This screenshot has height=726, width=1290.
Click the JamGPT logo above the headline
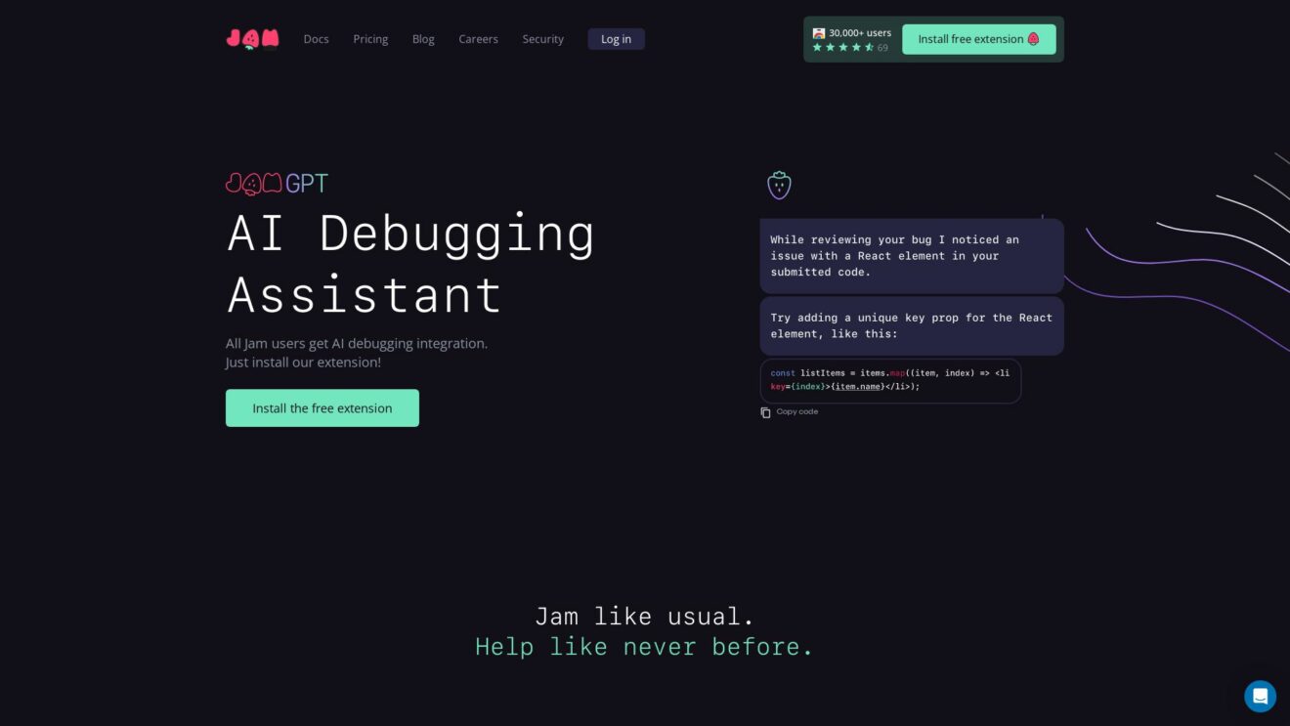coord(277,184)
